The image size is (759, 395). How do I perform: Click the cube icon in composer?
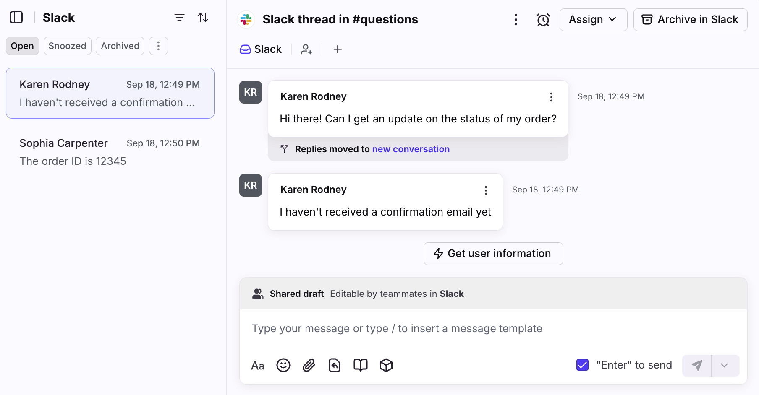coord(386,365)
